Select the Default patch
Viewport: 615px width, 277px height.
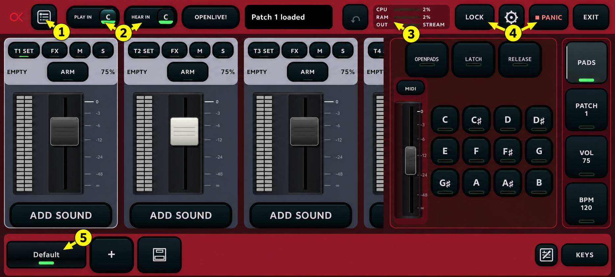tap(46, 255)
